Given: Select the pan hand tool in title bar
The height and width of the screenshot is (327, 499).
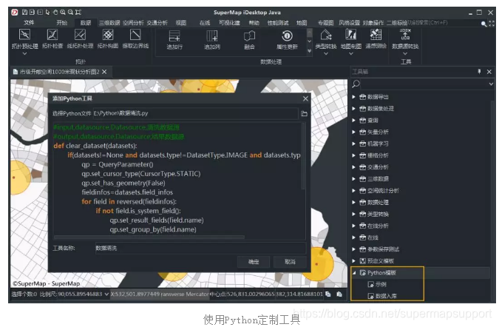Looking at the screenshot, I should point(55,12).
